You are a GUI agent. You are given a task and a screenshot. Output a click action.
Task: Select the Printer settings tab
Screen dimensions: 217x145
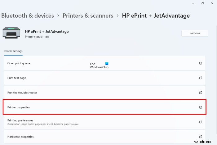tap(13, 51)
